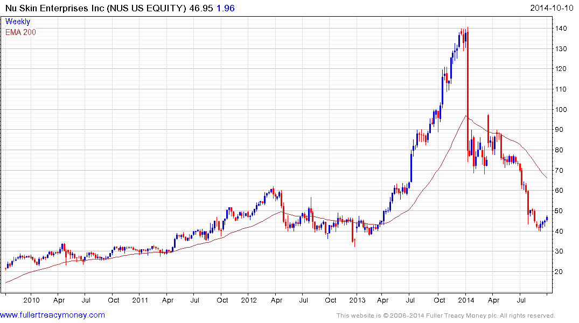Select the price change value 1.96

(x=225, y=8)
